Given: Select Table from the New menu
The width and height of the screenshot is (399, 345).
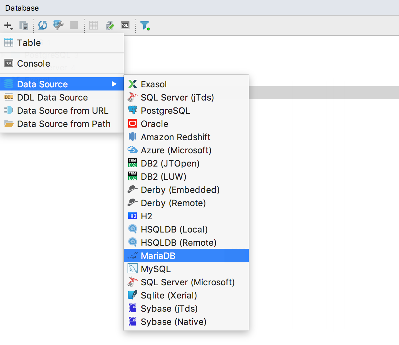Looking at the screenshot, I should click(62, 43).
